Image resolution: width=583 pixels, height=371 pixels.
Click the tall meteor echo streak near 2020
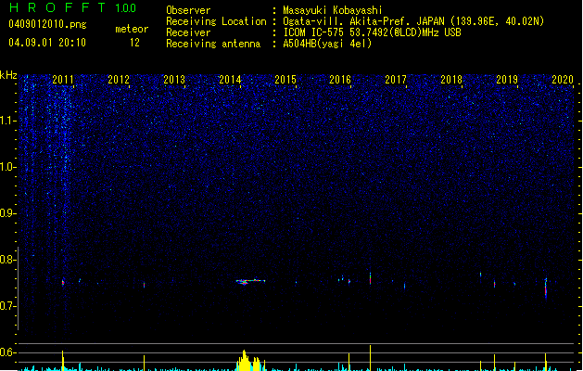546,288
